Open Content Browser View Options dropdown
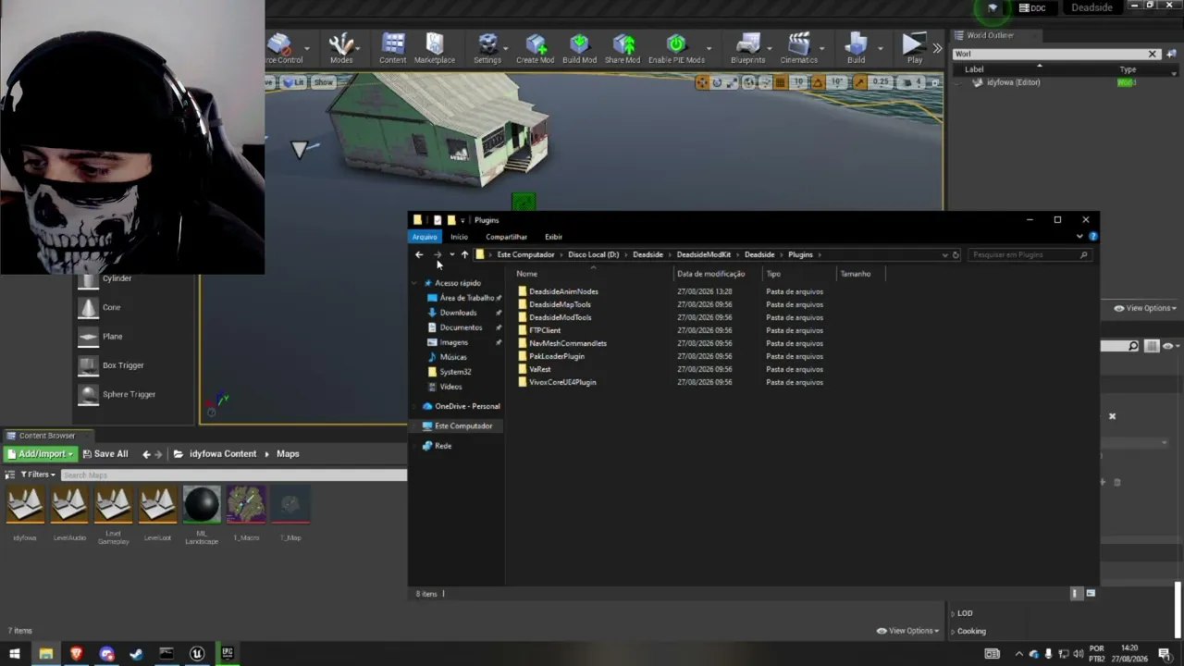 907,631
